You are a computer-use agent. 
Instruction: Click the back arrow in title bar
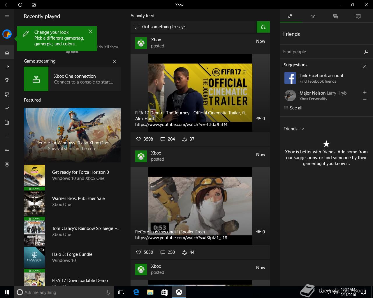point(7,5)
